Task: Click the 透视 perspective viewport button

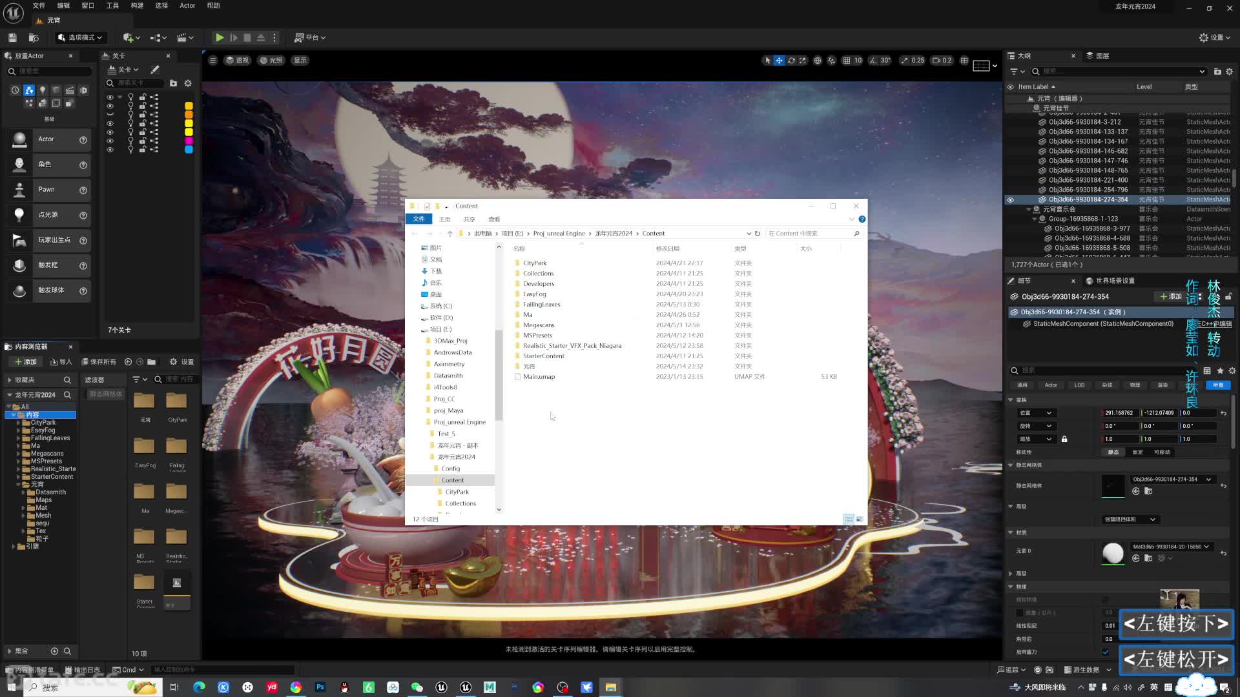Action: 237,61
